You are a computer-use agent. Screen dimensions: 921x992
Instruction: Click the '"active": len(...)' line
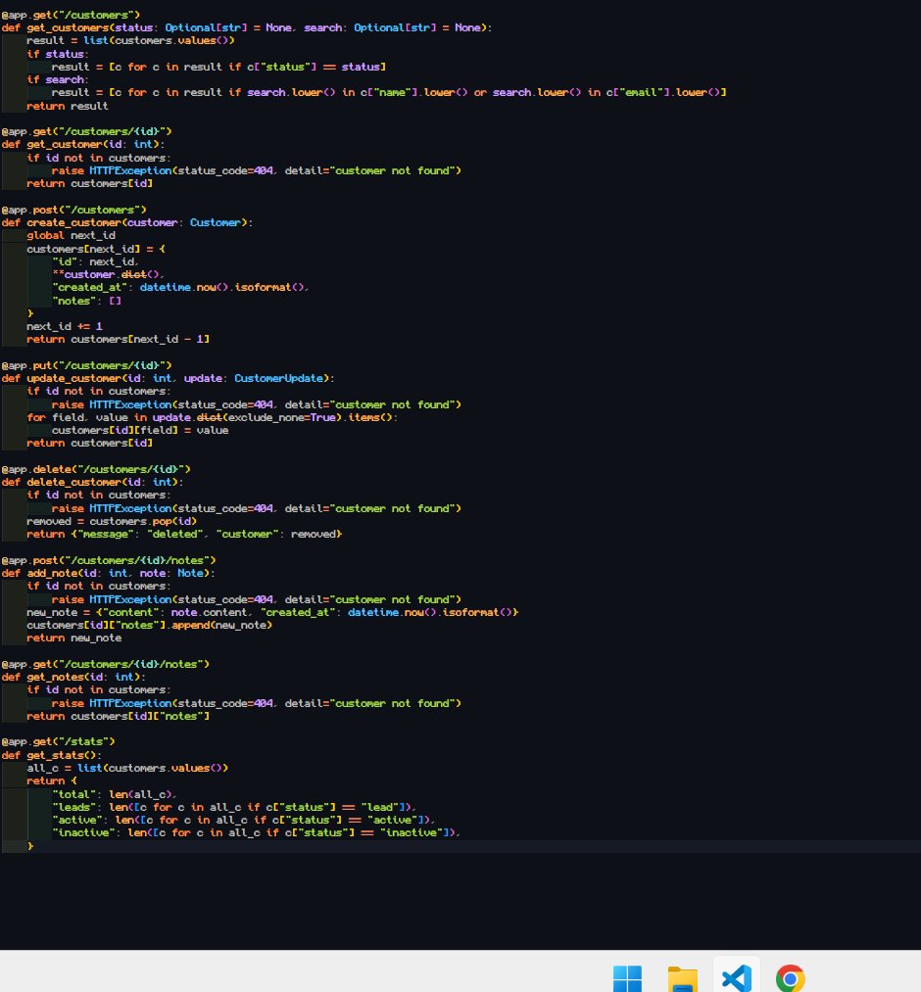[x=244, y=820]
